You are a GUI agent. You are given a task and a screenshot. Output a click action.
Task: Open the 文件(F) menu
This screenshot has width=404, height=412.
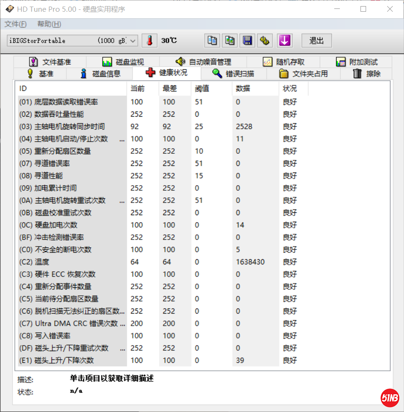point(15,24)
